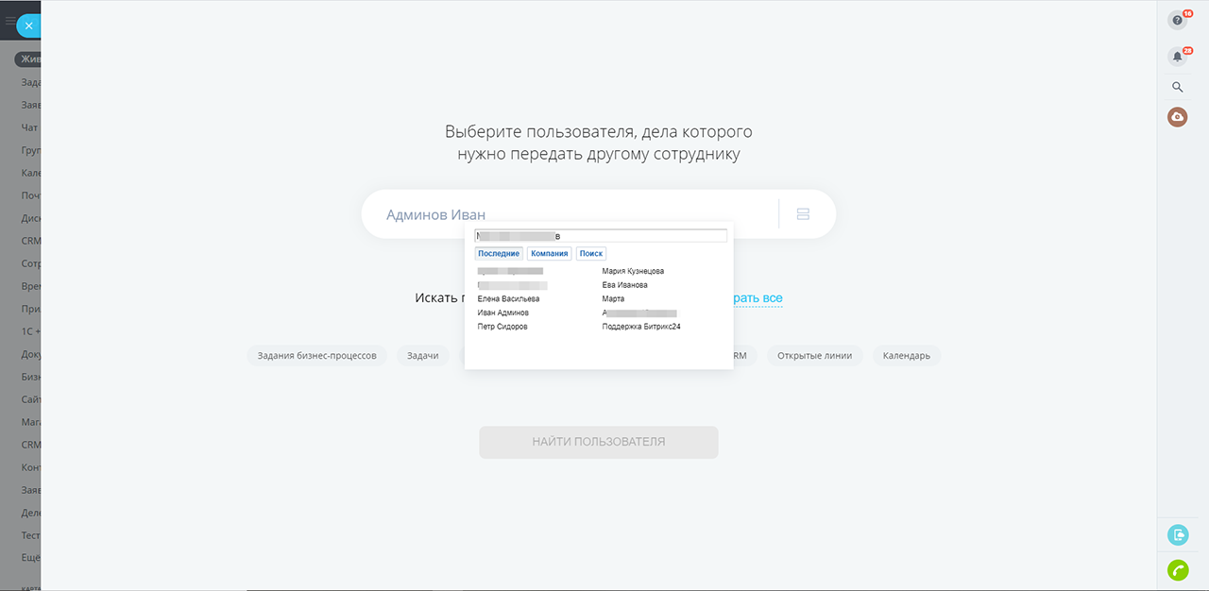
Task: Toggle the Задачи filter chip
Action: point(423,356)
